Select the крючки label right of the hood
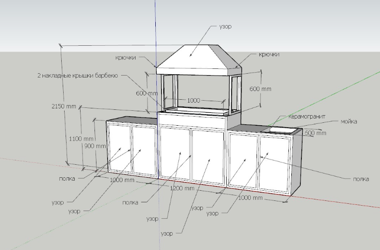The width and height of the screenshot is (380, 250). click(269, 54)
